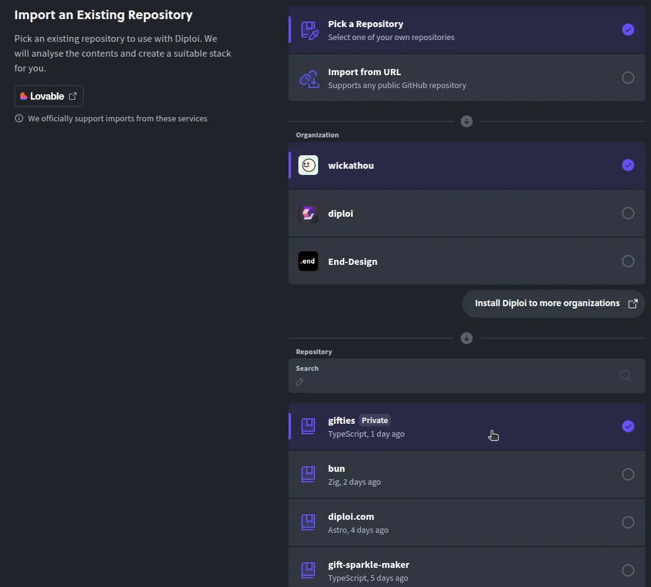
Task: Click the wickathou smiley organization avatar
Action: point(308,165)
